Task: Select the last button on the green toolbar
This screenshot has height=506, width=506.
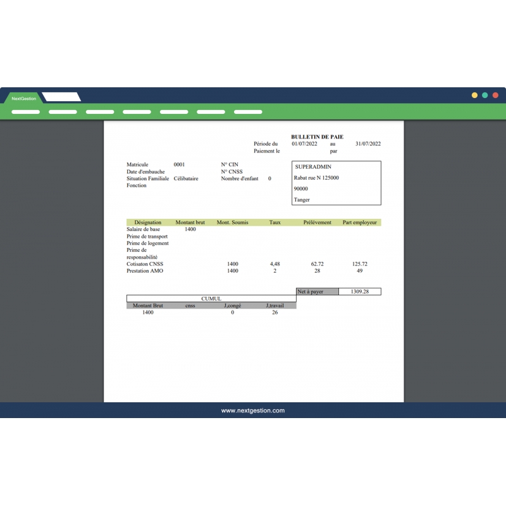Action: click(249, 112)
